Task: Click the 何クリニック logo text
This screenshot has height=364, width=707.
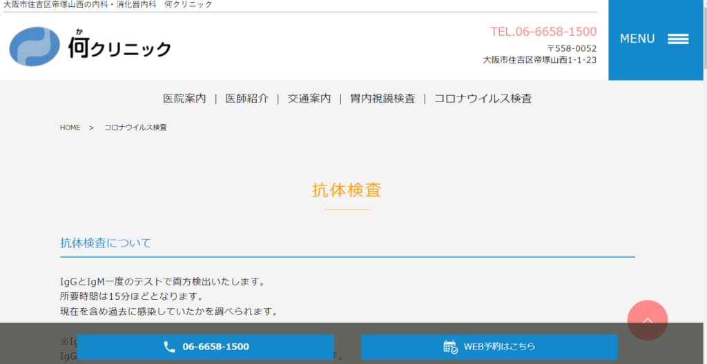Action: (119, 46)
